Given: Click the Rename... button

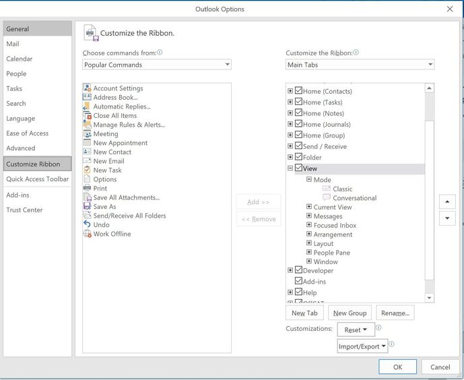Looking at the screenshot, I should click(x=395, y=313).
